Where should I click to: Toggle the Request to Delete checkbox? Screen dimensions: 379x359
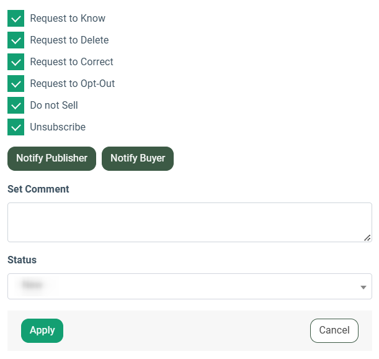16,40
